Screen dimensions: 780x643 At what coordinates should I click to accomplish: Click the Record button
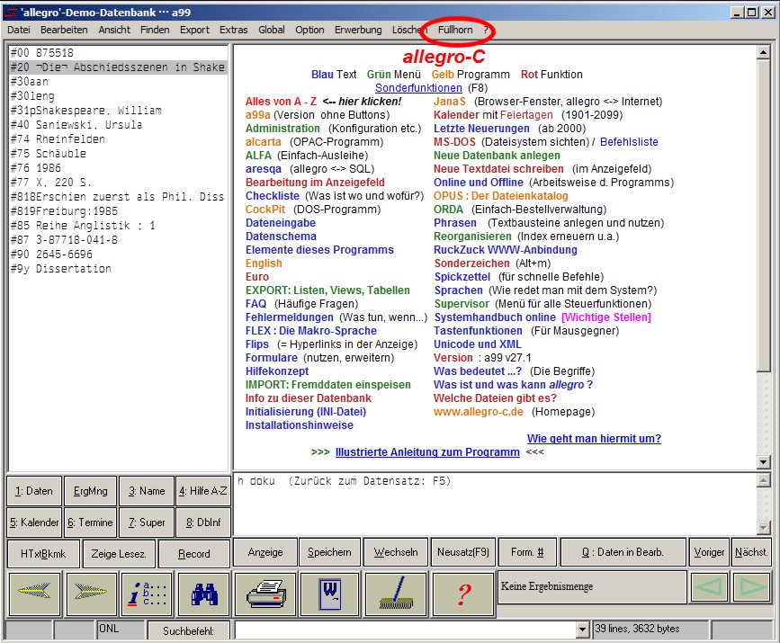click(x=194, y=553)
